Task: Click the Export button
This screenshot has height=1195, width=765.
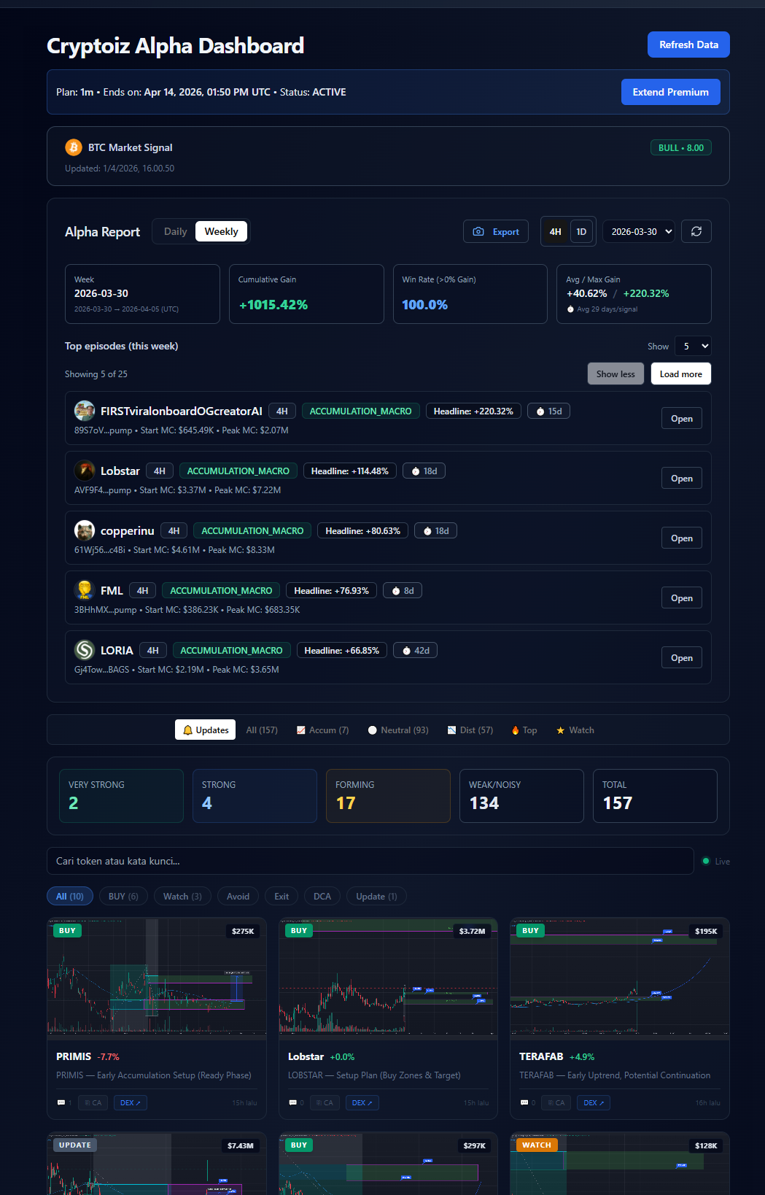Action: click(496, 231)
